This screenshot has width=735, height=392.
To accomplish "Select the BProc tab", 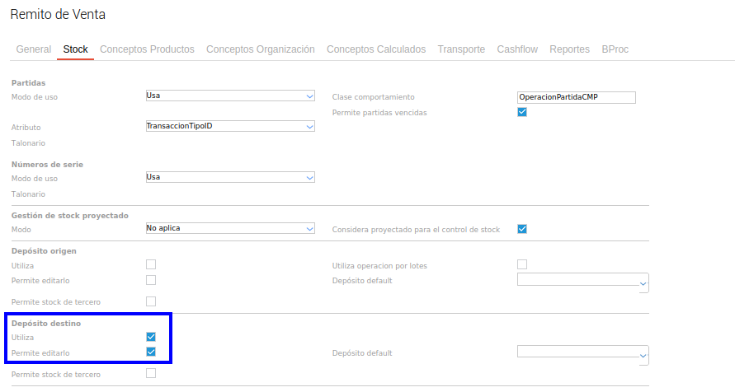I will (615, 49).
